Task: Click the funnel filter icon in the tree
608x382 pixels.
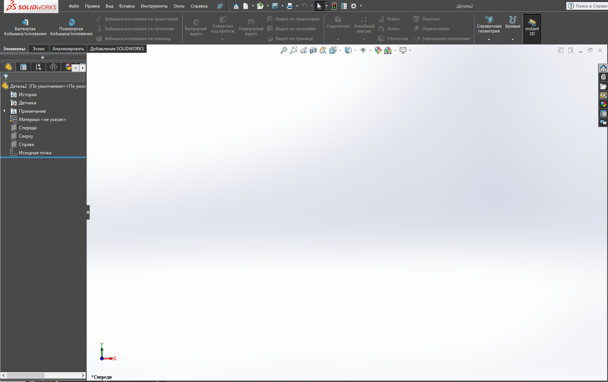Action: 6,77
